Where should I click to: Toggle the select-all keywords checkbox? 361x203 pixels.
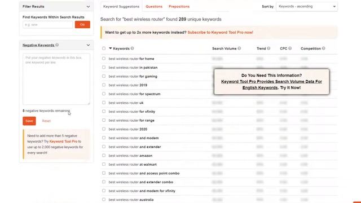click(x=104, y=48)
